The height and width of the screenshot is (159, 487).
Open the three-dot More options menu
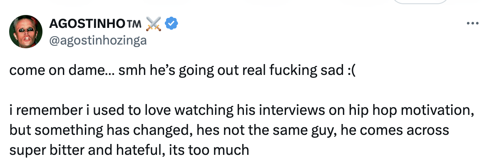[x=473, y=23]
